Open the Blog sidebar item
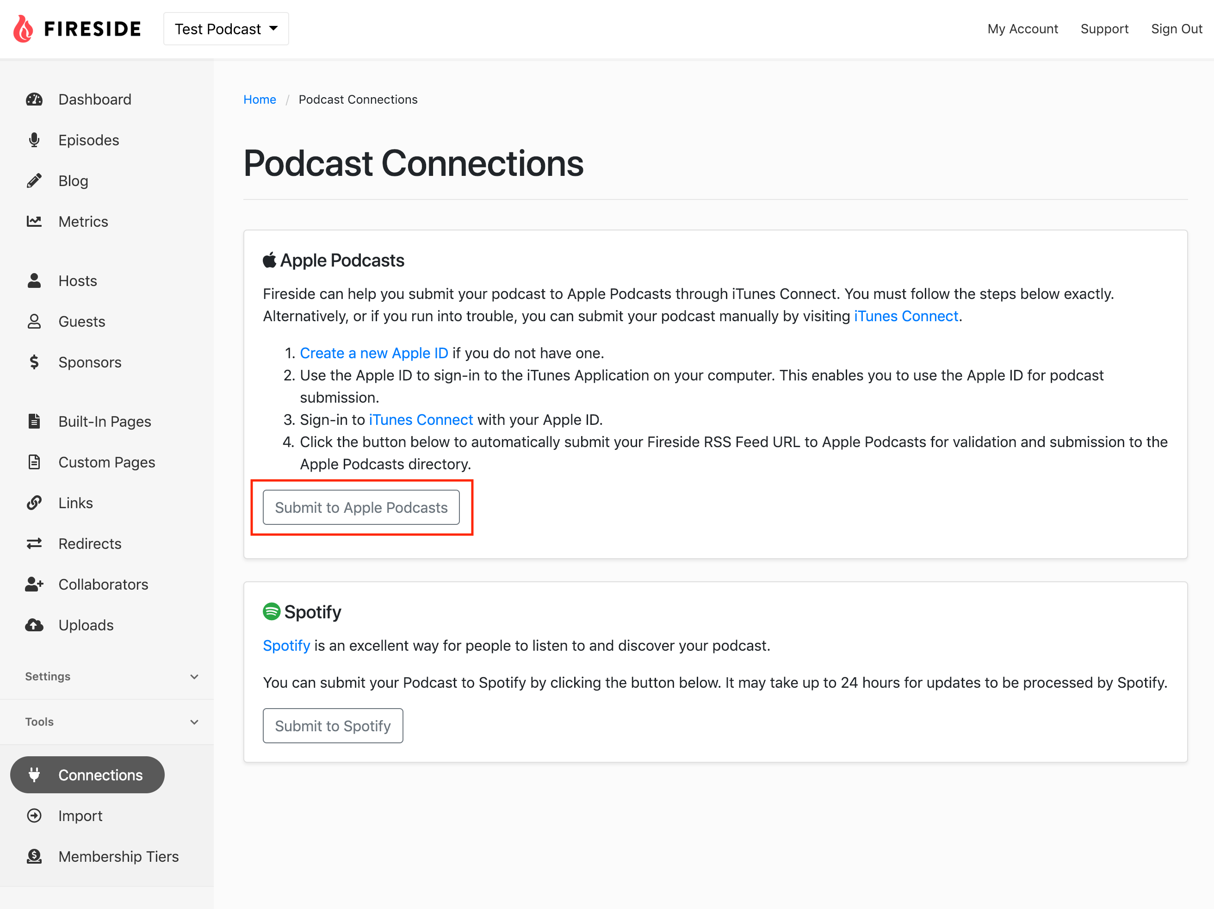Screen dimensions: 1214x909 coord(73,181)
